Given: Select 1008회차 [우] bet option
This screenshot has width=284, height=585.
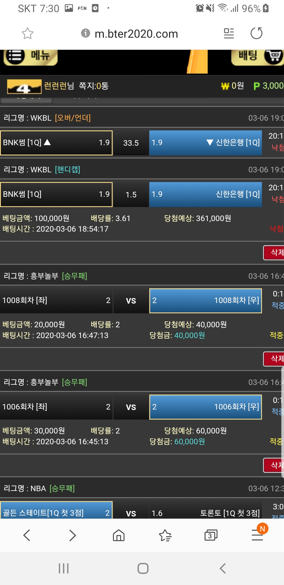Looking at the screenshot, I should click(x=205, y=301).
